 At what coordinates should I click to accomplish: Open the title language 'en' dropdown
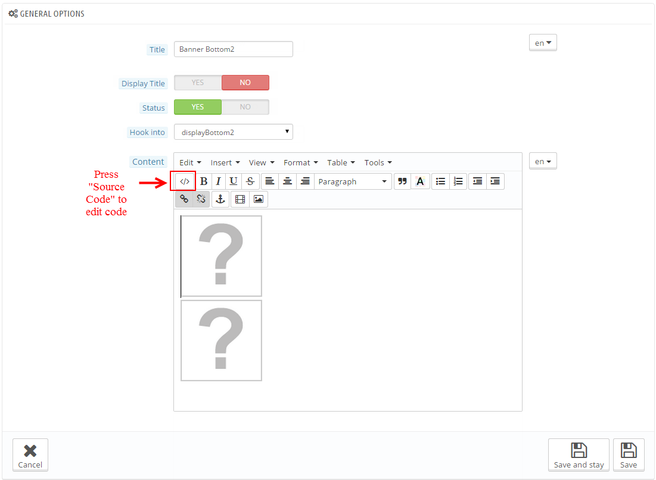542,43
